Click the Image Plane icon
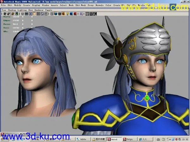The width and height of the screenshot is (190, 142). (17, 14)
